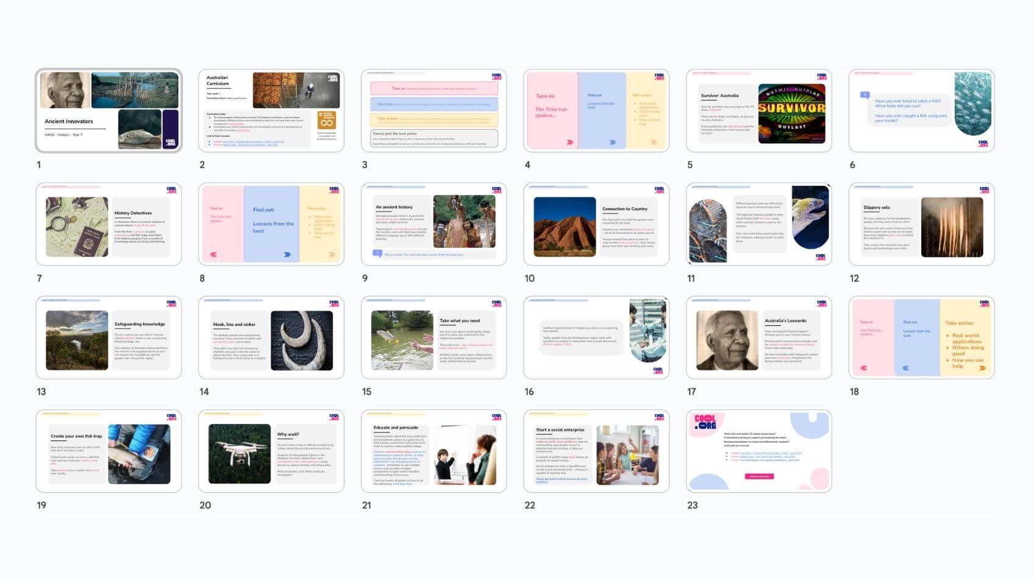Click the yellow arrow on slide 18

pyautogui.click(x=982, y=368)
